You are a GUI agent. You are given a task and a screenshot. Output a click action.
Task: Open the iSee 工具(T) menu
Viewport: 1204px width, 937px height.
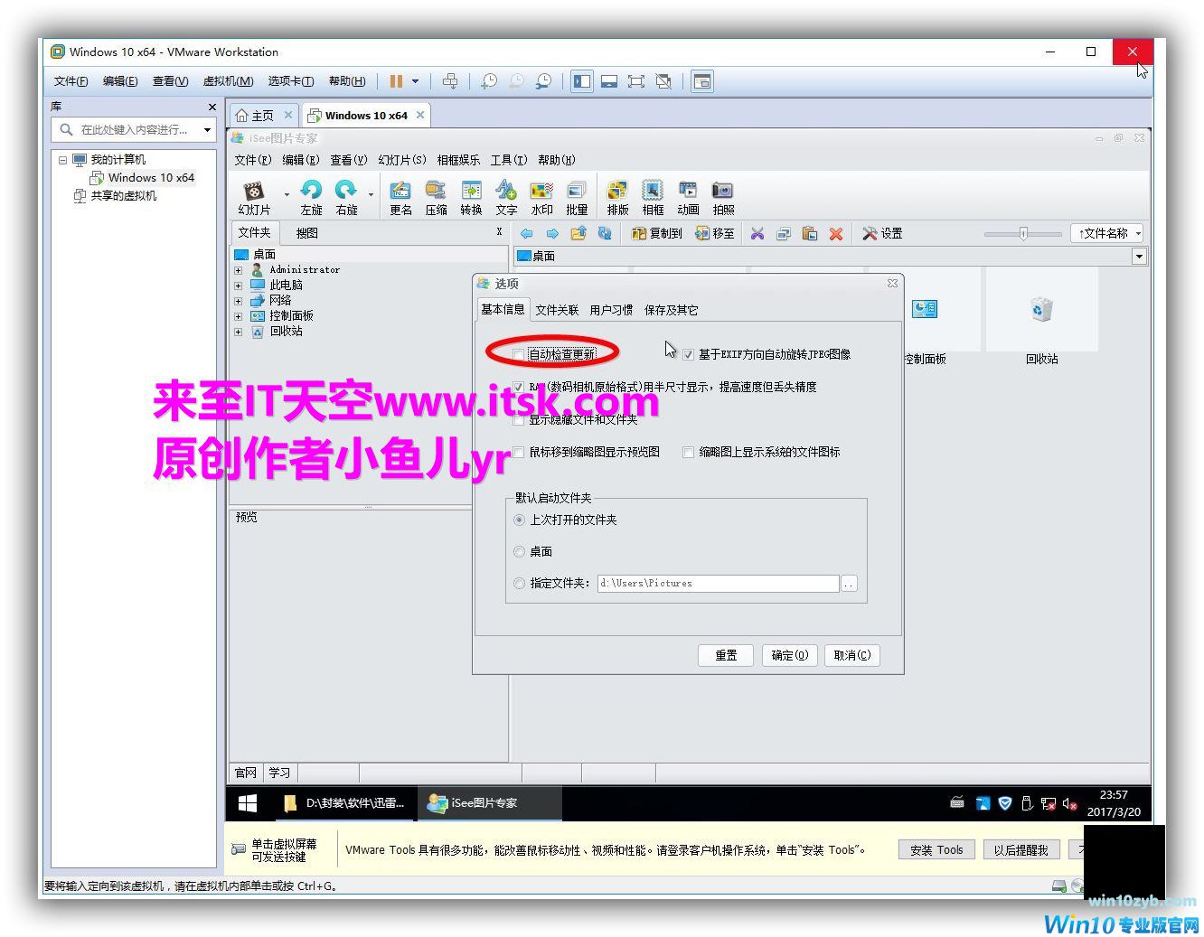tap(508, 160)
